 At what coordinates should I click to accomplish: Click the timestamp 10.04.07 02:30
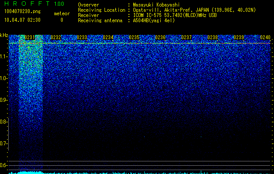[x=22, y=20]
